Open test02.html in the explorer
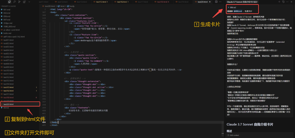The width and height of the screenshot is (295, 138). [x=20, y=43]
